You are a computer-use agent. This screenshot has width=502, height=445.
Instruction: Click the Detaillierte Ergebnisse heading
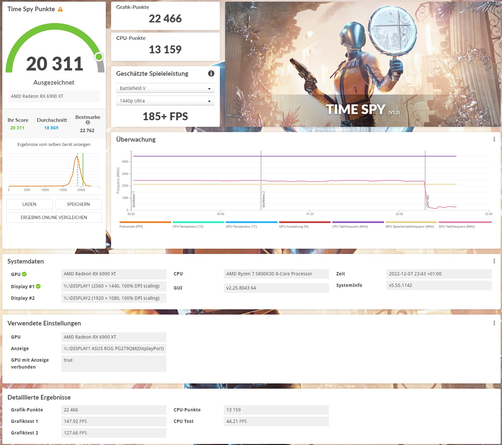pos(39,397)
